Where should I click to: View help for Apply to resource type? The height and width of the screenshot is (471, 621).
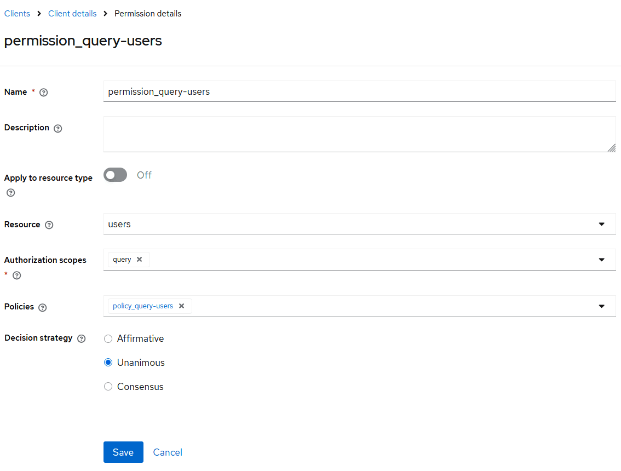10,192
